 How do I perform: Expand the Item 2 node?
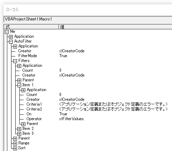(19, 129)
